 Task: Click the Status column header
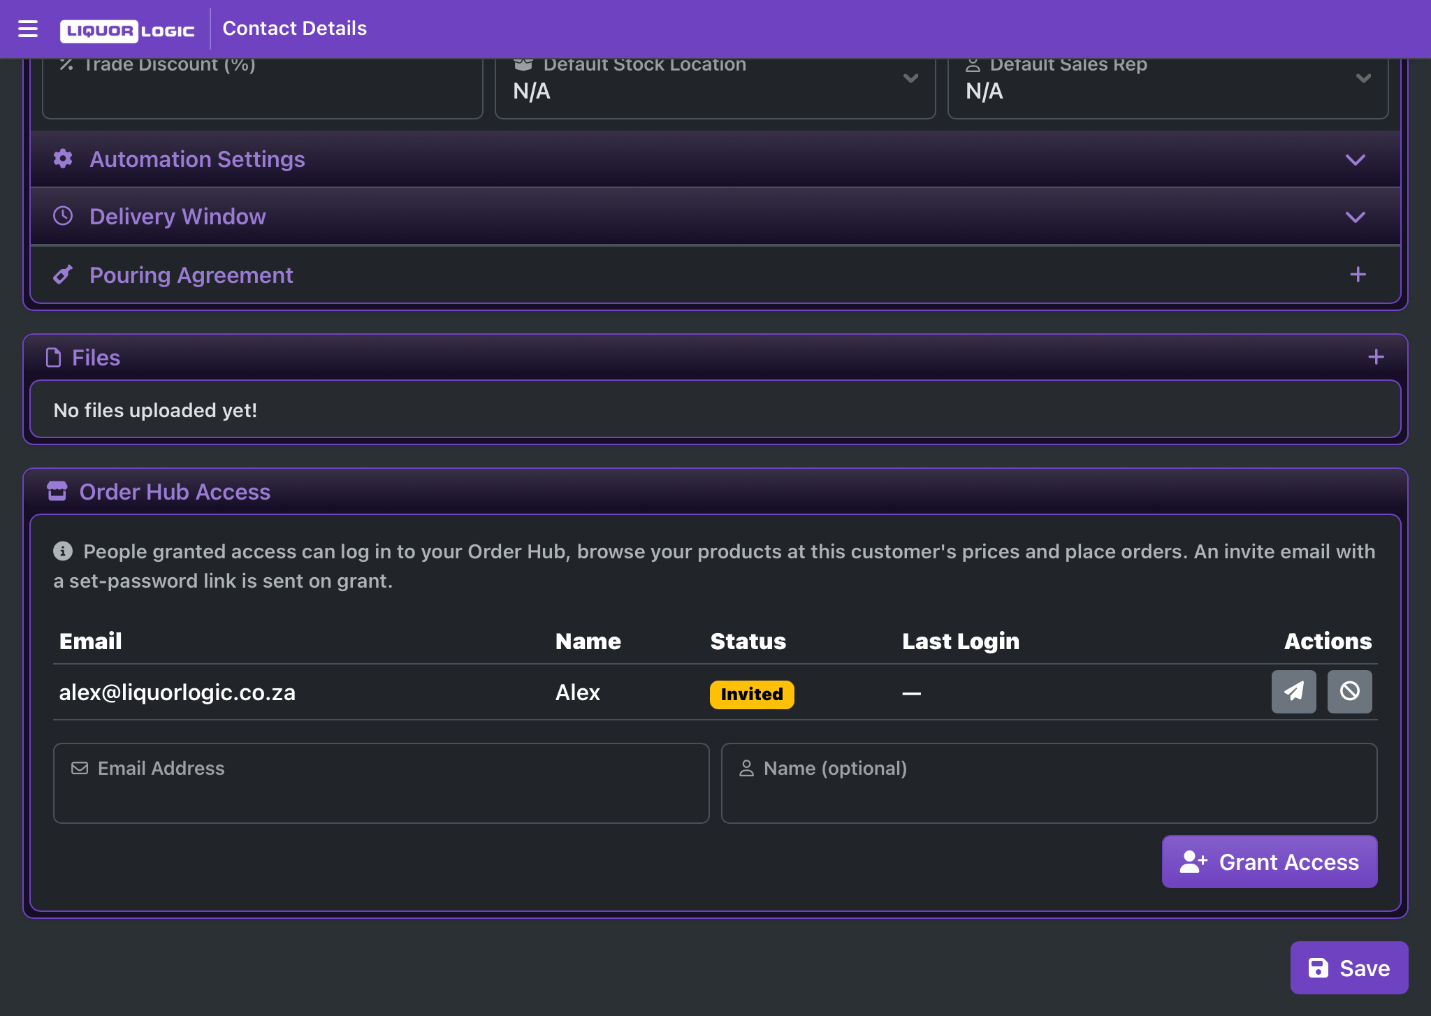[748, 641]
